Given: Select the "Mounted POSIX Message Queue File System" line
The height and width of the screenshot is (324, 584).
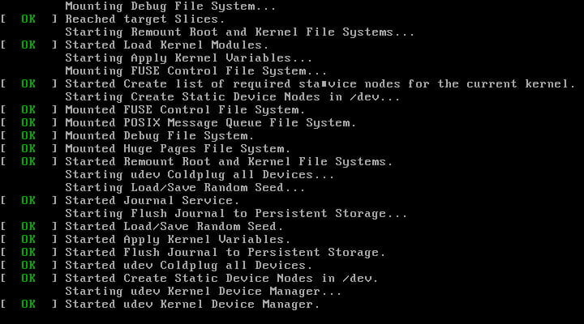Looking at the screenshot, I should click(210, 123).
